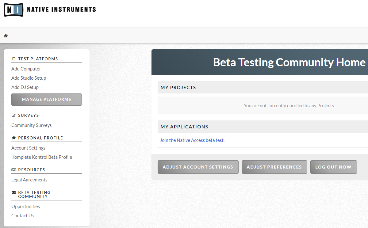Open Community Surveys
The image size is (368, 228).
pos(32,125)
